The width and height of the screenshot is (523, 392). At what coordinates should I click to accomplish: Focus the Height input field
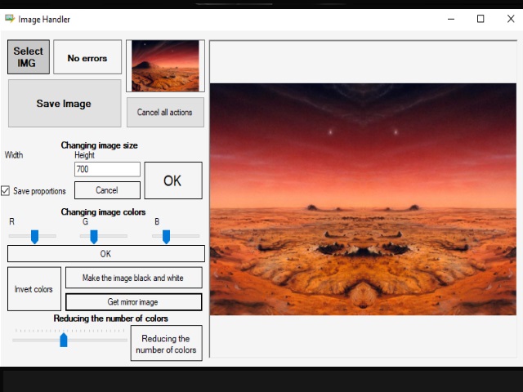tap(107, 169)
